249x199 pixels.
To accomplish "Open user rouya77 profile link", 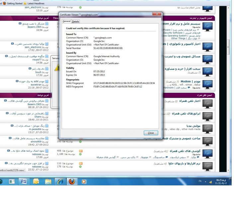I will tap(37, 60).
